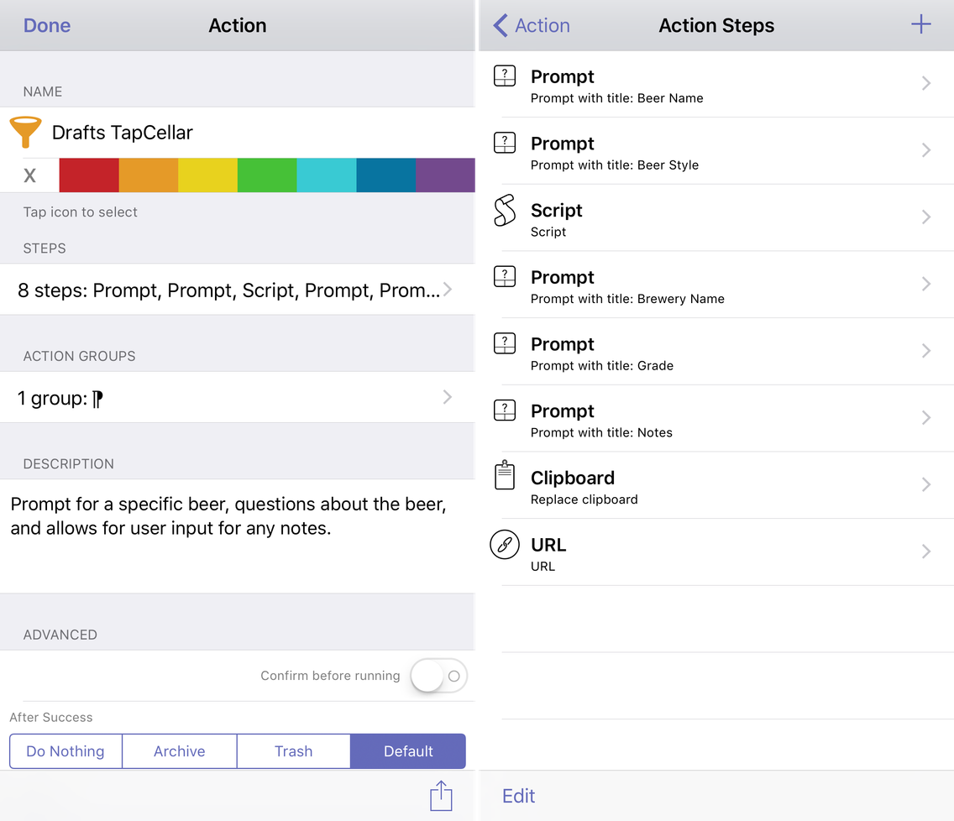954x821 pixels.
Task: Toggle Confirm before running switch
Action: coord(438,676)
